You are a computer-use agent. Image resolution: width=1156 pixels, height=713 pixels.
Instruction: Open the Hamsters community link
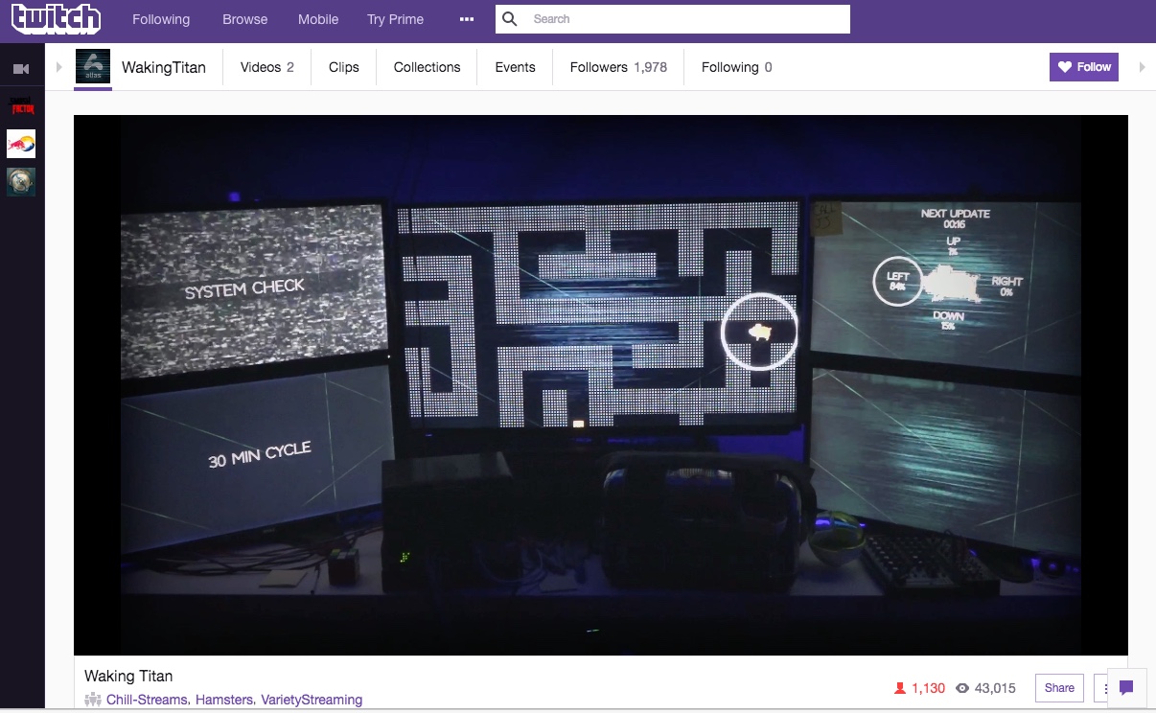coord(223,700)
